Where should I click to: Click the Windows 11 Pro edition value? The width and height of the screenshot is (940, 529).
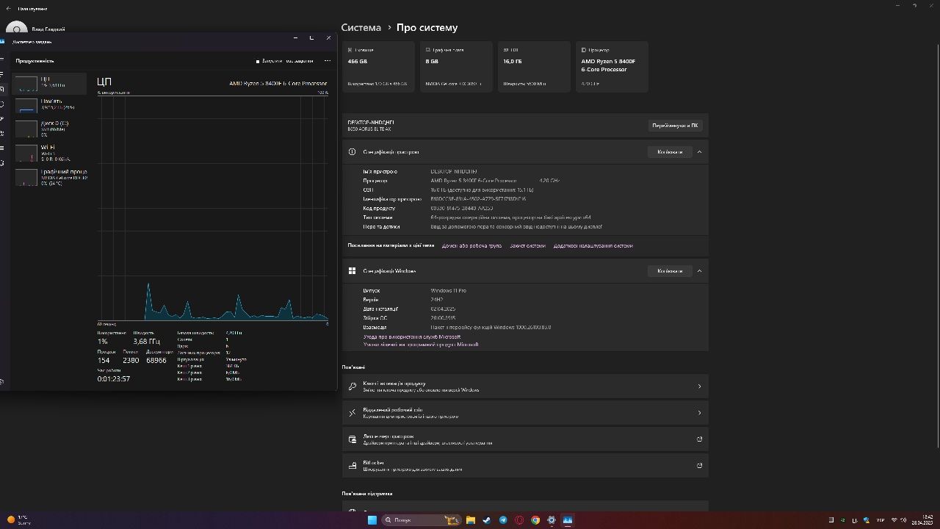448,291
